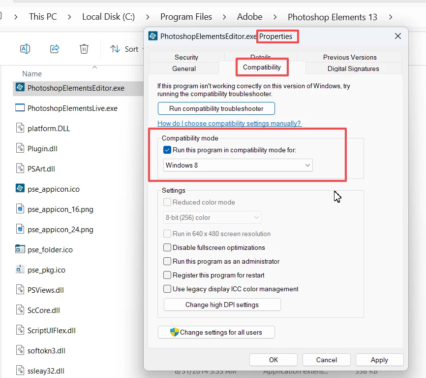Expand chevron after Photoshop Elements 13 breadcrumb

[x=391, y=17]
